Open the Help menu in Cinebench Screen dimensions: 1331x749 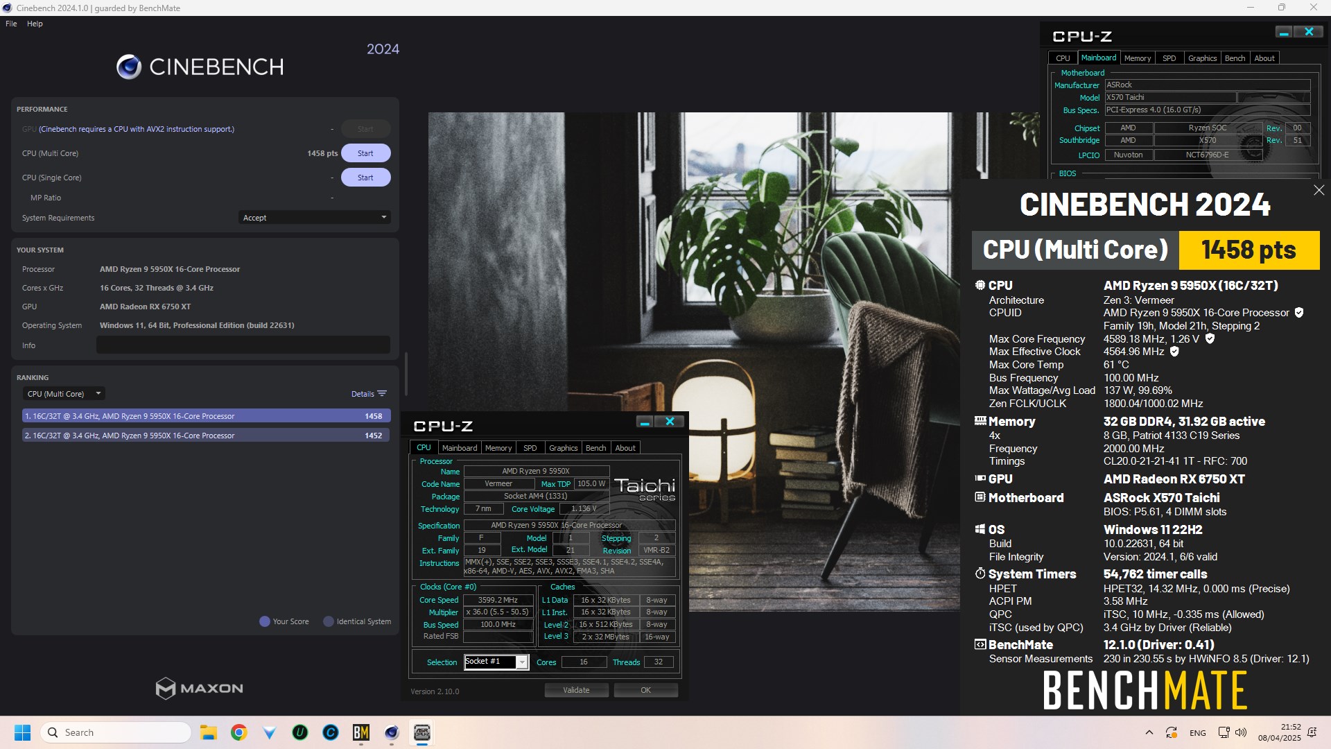(35, 24)
